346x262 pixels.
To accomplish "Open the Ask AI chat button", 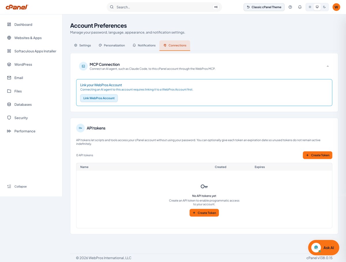I will tap(324, 248).
